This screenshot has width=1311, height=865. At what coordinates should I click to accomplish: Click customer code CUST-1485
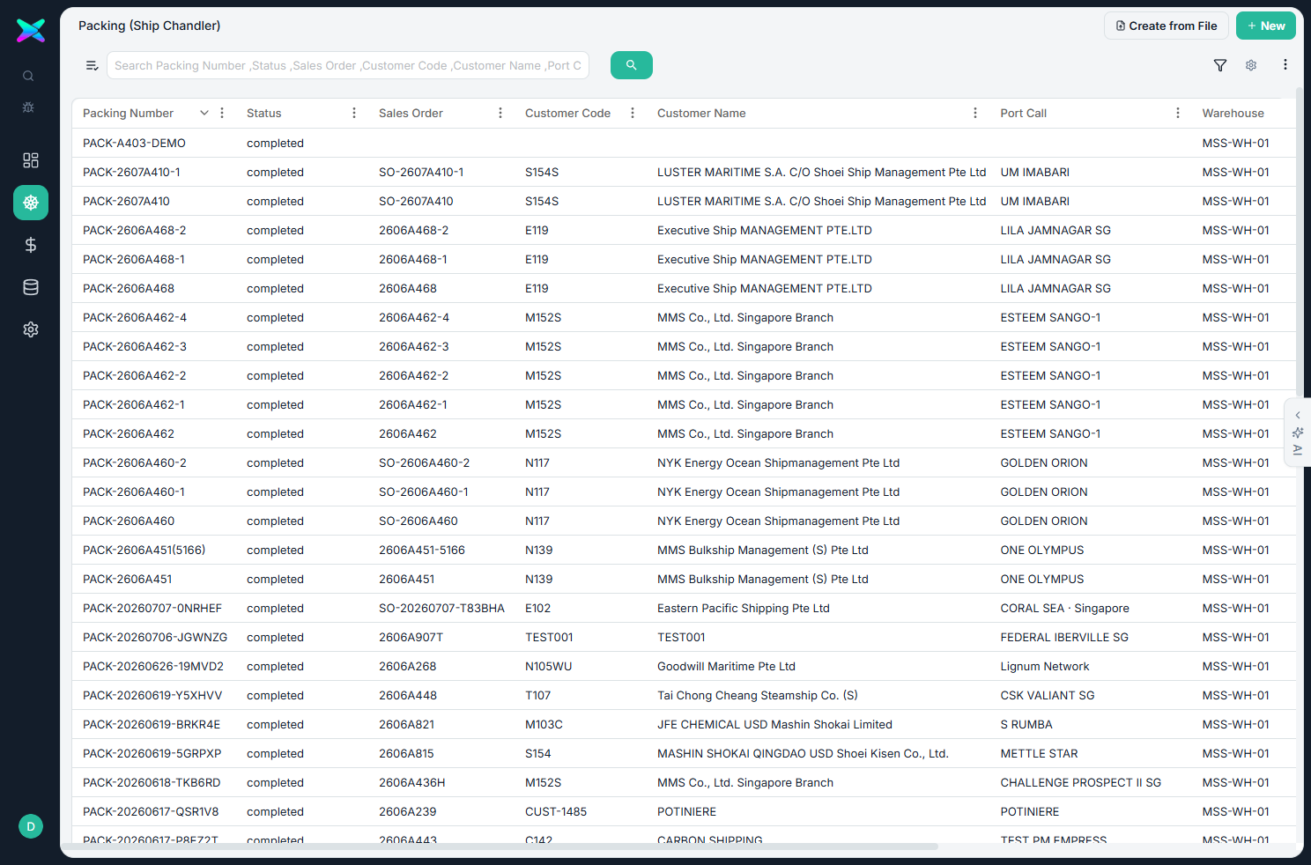click(556, 811)
